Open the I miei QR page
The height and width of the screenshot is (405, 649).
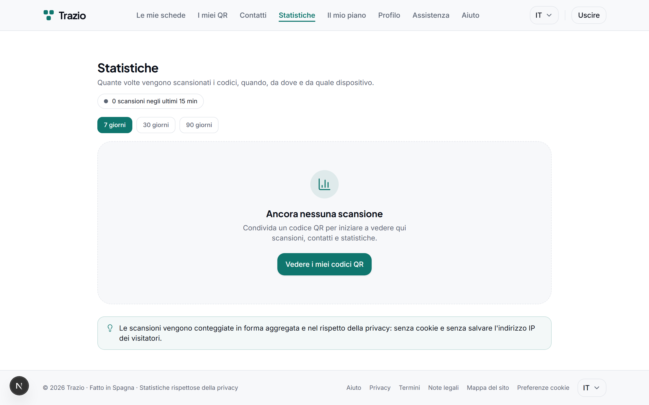(x=212, y=15)
